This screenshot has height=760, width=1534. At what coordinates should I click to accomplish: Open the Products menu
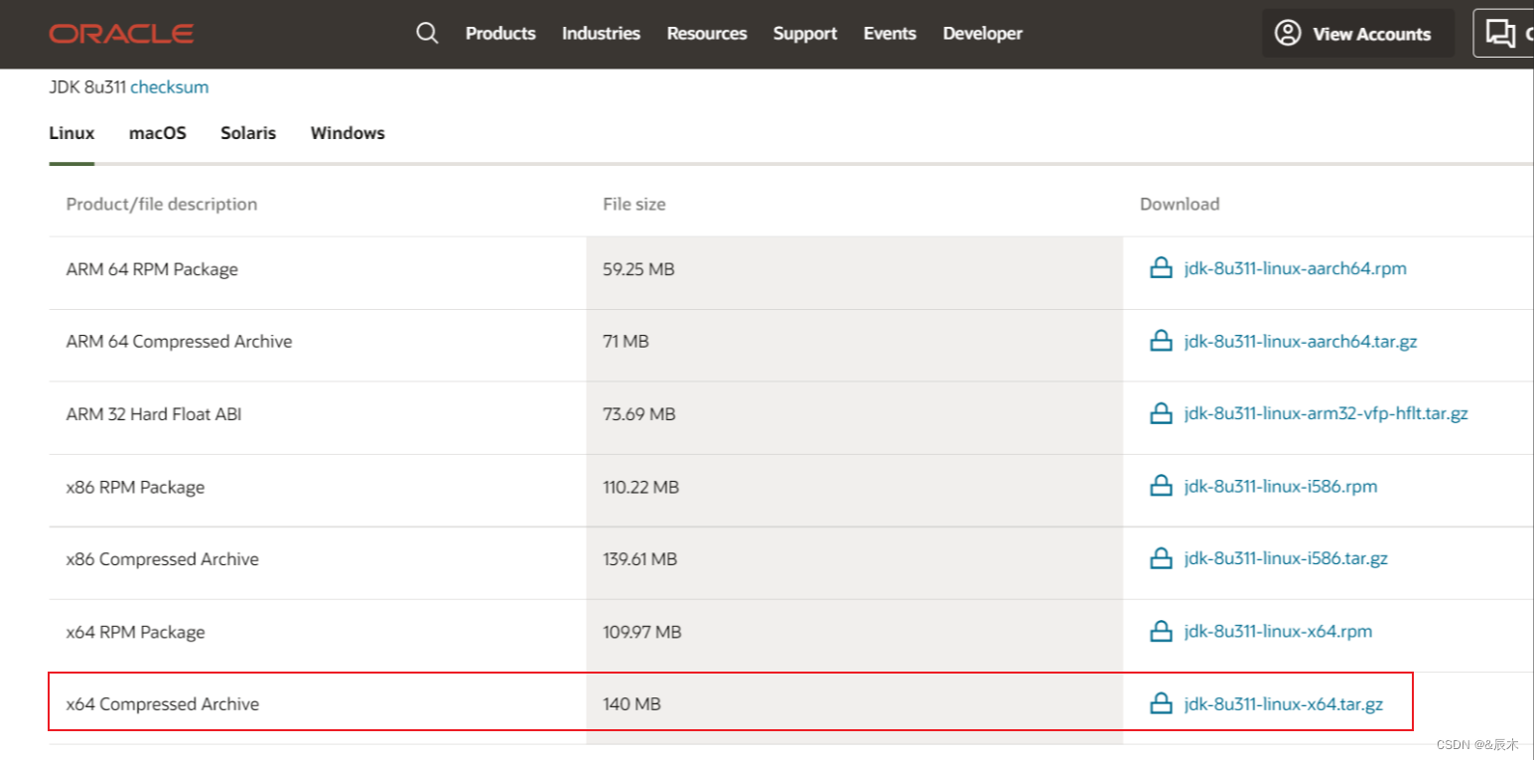tap(500, 33)
